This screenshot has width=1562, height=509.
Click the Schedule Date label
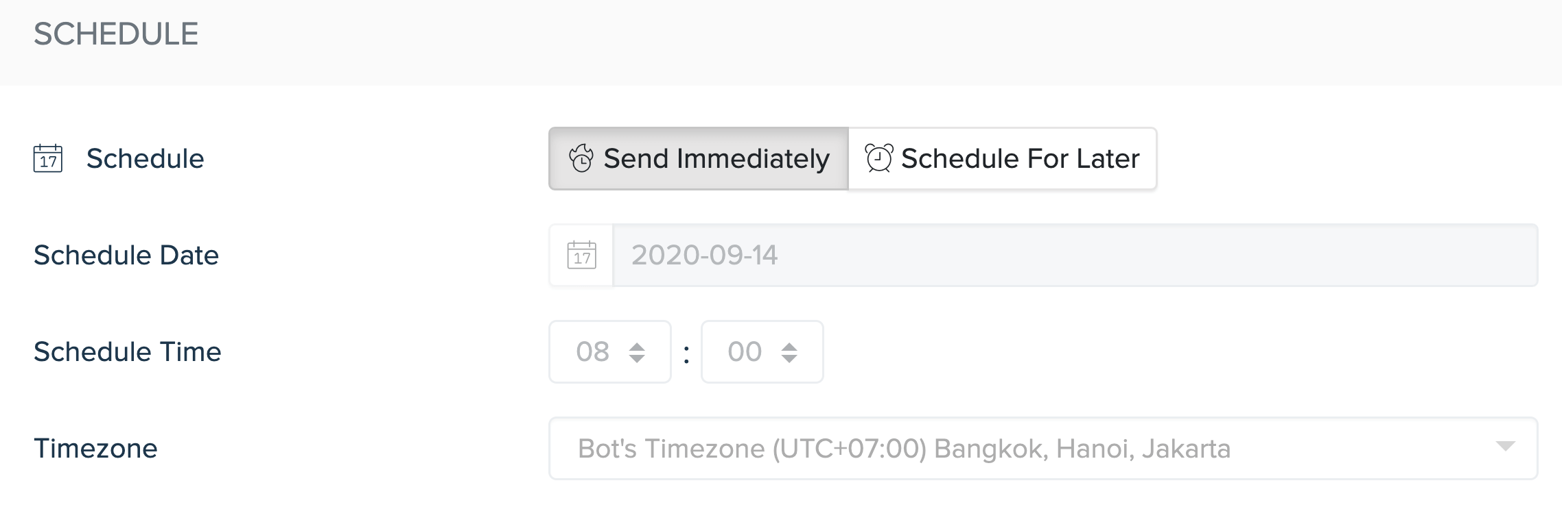click(126, 255)
